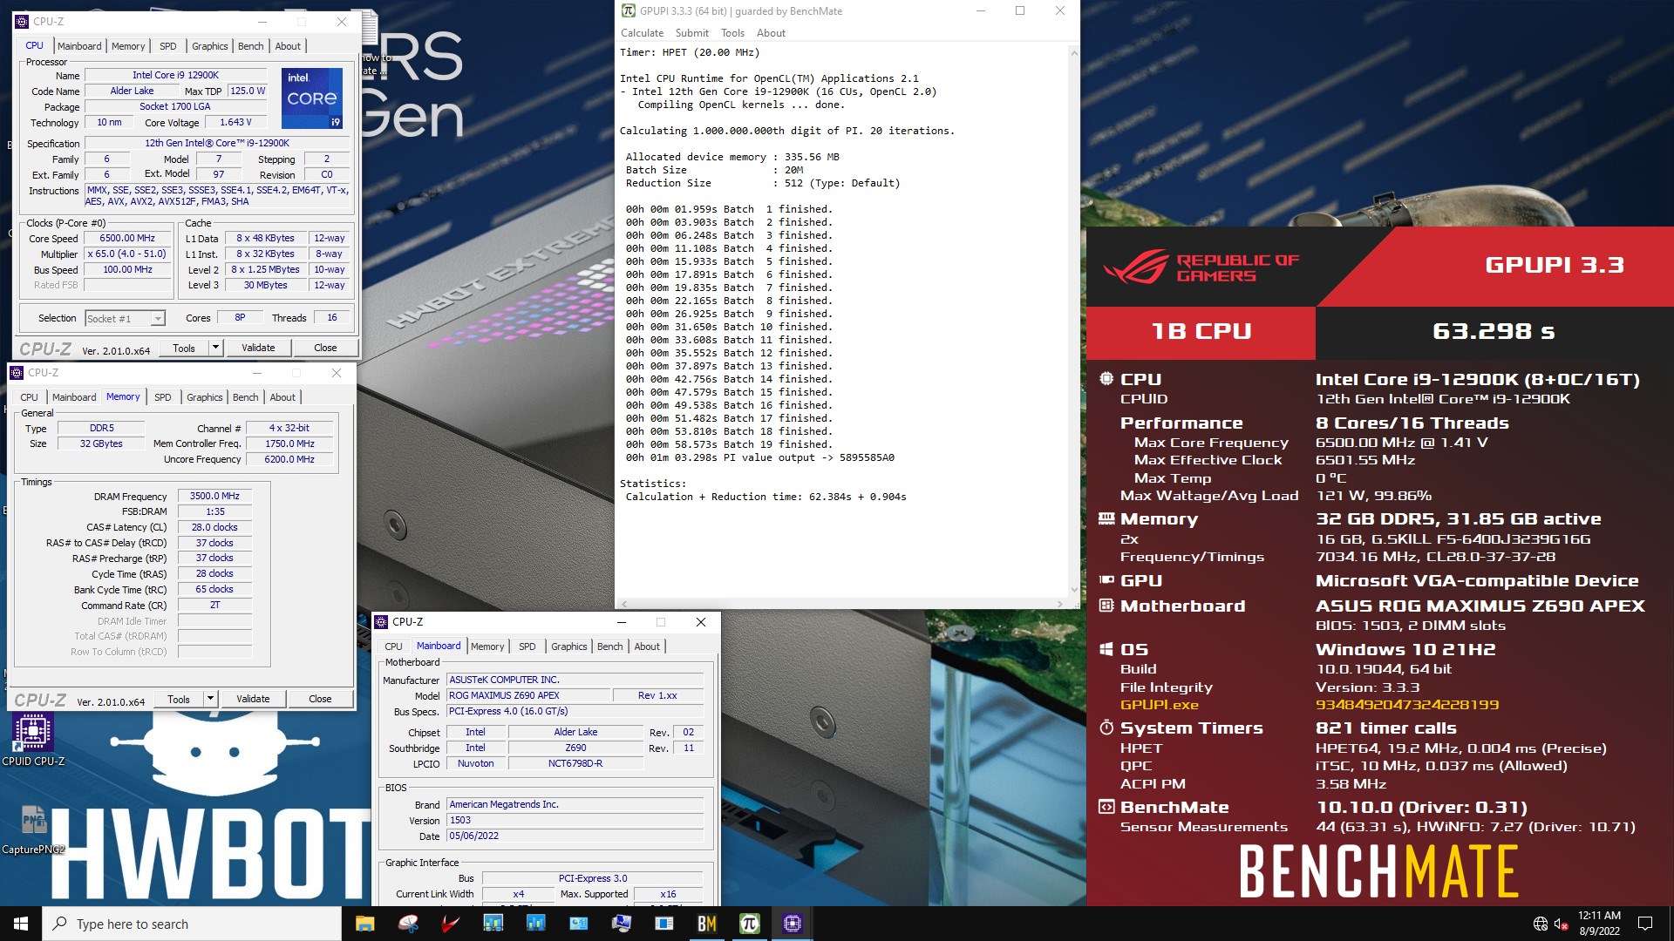Click the DRAM Frequency 3500.0 MHz value
This screenshot has height=941, width=1674.
tap(214, 496)
